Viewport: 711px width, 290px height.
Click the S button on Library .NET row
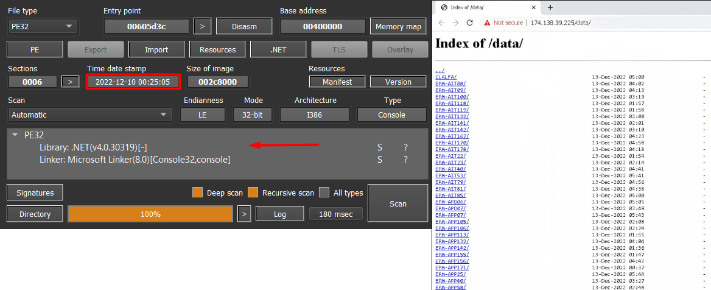tap(380, 147)
